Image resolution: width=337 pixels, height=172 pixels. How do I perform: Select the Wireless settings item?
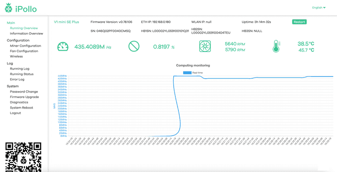coord(16,56)
